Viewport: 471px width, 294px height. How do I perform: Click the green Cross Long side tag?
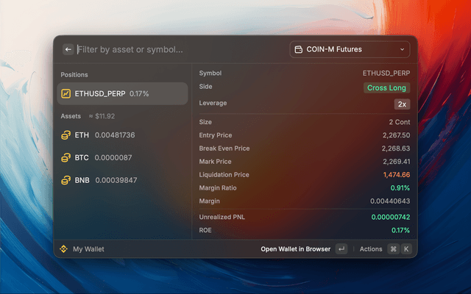pos(387,87)
